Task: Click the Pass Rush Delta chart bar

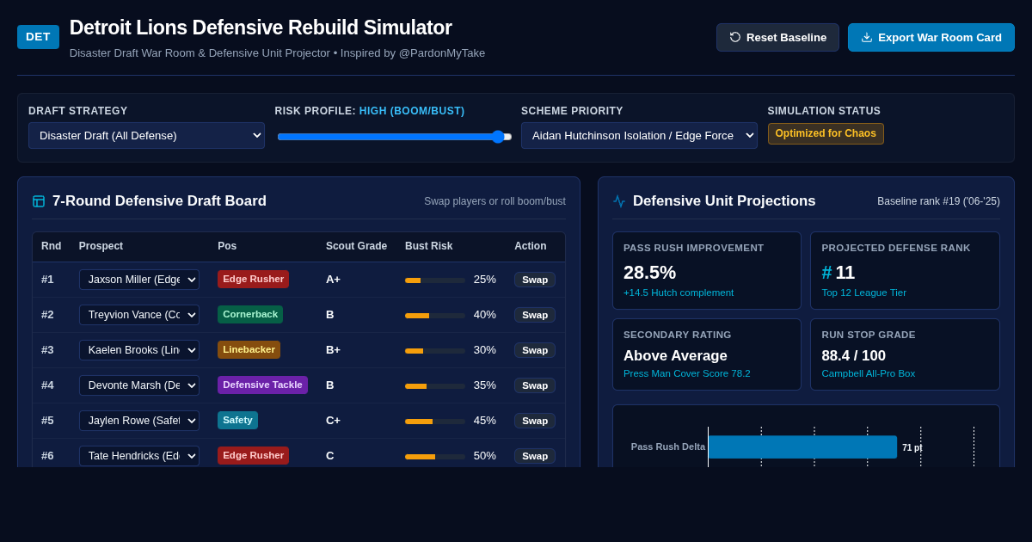Action: click(x=802, y=447)
